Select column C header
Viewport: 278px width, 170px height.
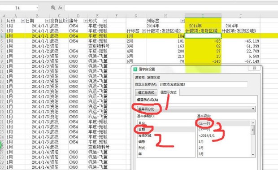click(59, 16)
